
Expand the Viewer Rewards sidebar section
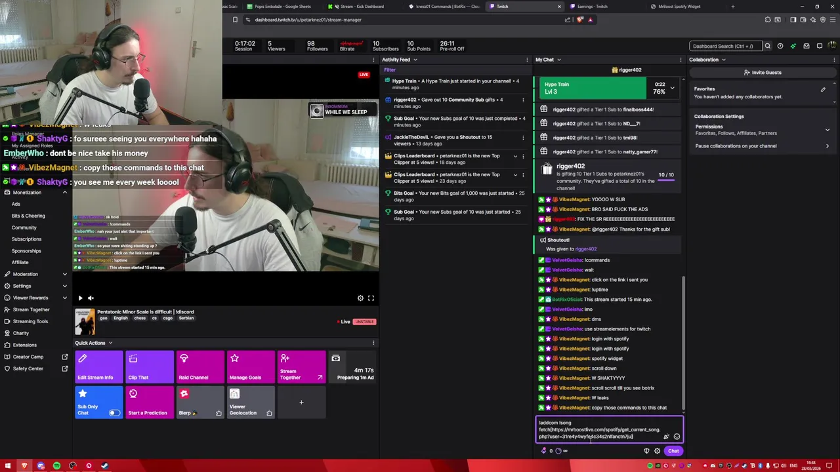point(64,298)
